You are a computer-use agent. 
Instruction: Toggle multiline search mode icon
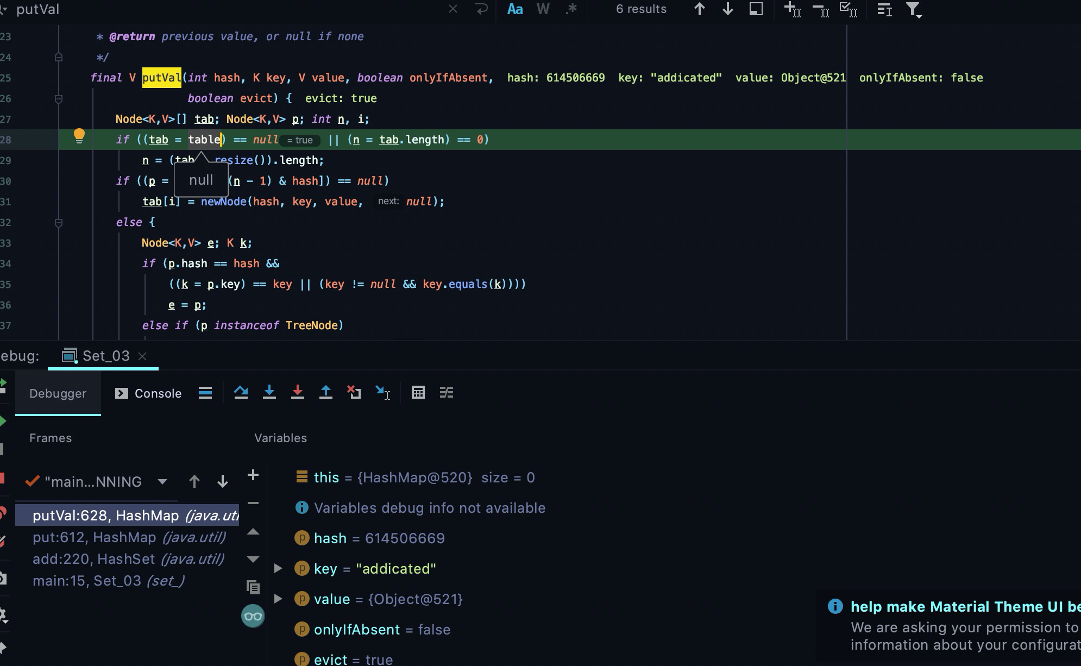coord(885,9)
